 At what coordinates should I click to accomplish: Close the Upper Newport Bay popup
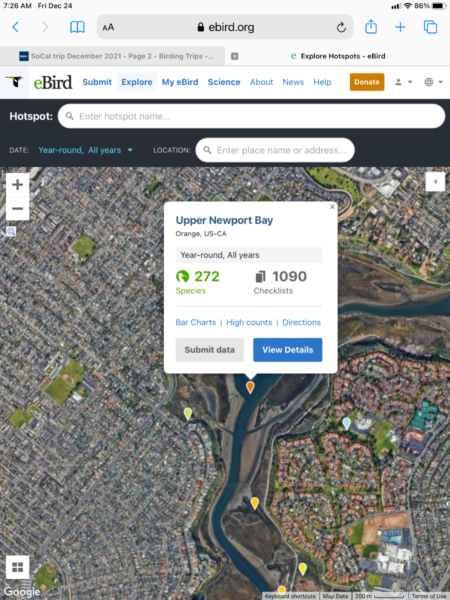332,207
